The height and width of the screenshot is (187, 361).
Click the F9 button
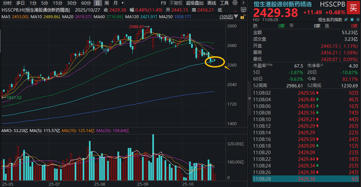point(163,3)
